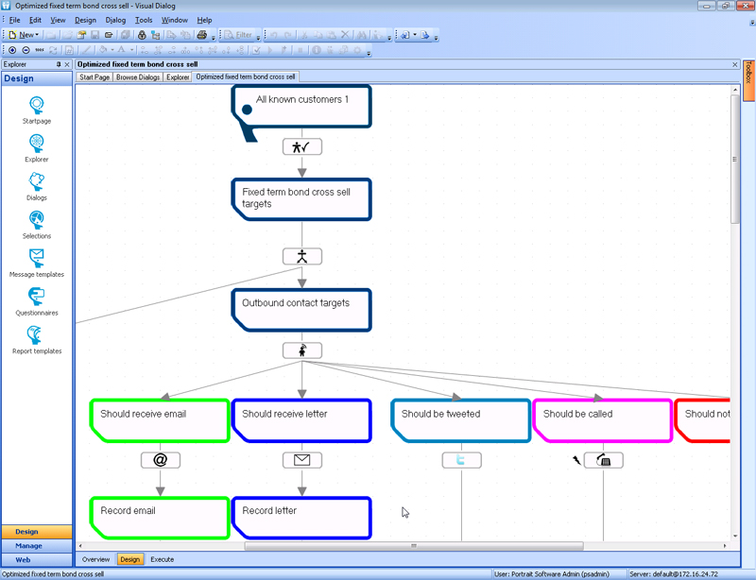Screen dimensions: 756x580
Task: Open Report templates from the sidebar
Action: point(35,335)
